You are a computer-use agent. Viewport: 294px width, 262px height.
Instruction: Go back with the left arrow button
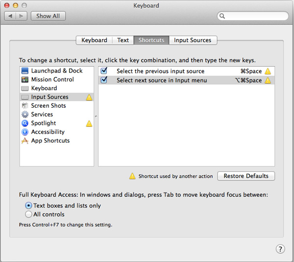[x=10, y=16]
